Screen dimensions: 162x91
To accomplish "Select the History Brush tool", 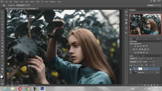I will (x=2, y=40).
